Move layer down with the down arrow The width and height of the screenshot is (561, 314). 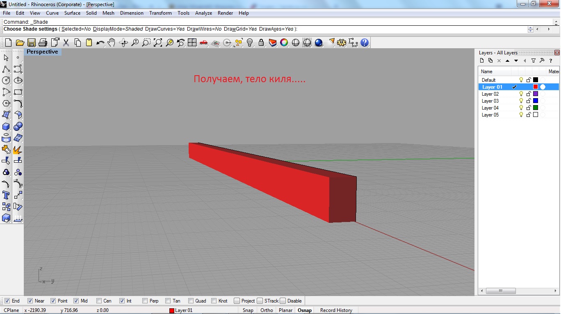tap(516, 61)
